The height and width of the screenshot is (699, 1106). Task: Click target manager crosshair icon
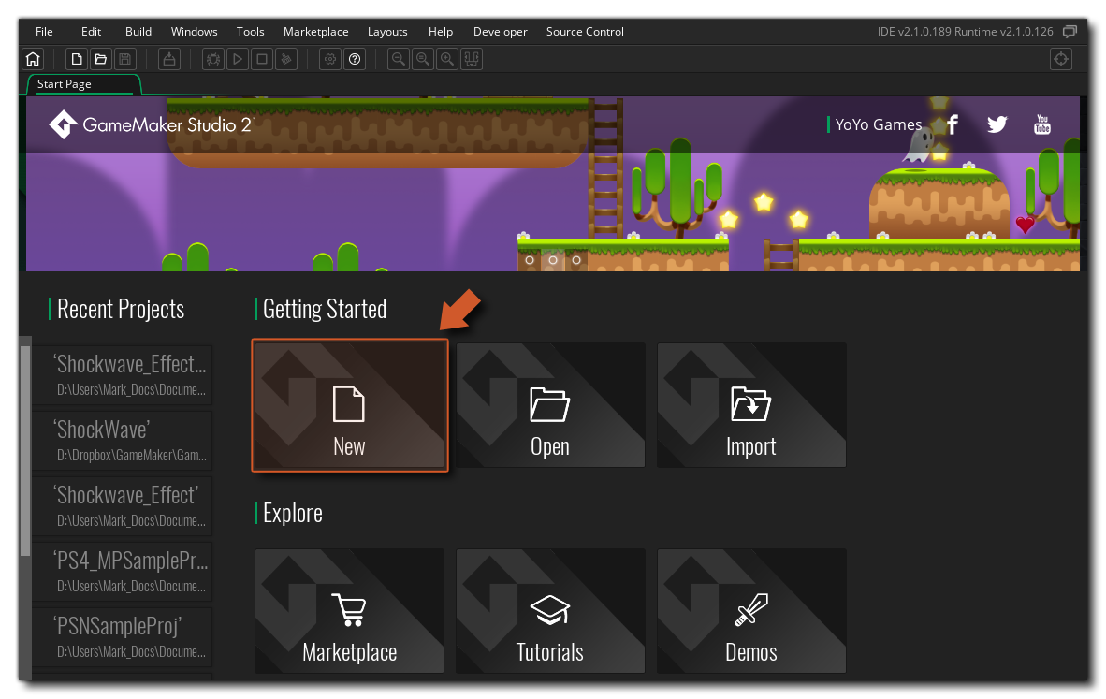pos(1061,59)
